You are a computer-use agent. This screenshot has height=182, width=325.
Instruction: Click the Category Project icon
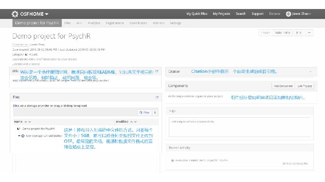tap(26, 54)
